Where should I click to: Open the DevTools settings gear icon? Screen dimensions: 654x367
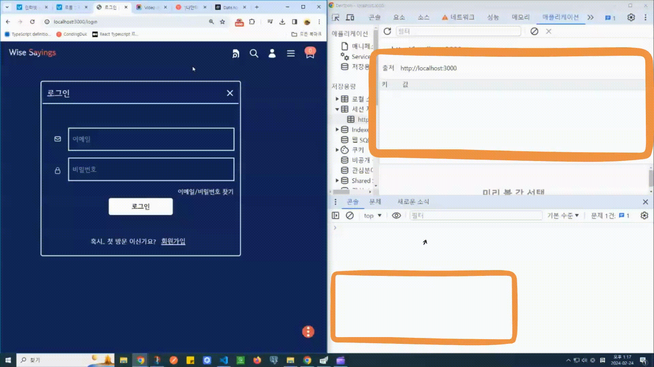point(631,17)
